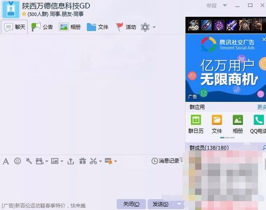Click the 新百伦运动鞋 ad link at bottom

(43, 206)
